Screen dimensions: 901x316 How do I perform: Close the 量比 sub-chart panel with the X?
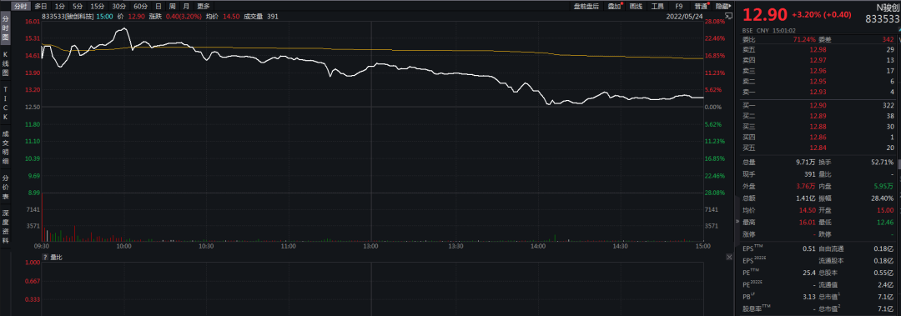[729, 258]
